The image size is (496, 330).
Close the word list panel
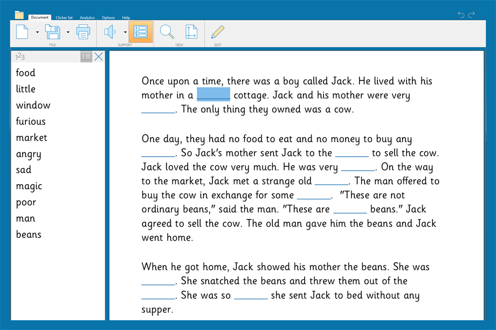(x=99, y=57)
